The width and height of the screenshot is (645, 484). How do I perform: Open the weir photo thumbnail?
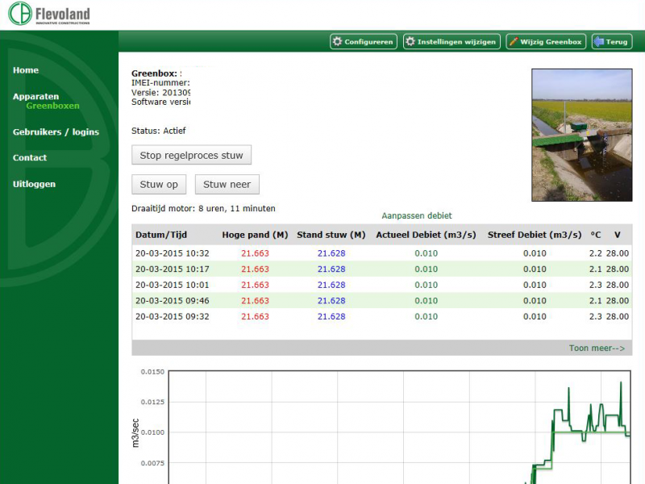click(581, 135)
